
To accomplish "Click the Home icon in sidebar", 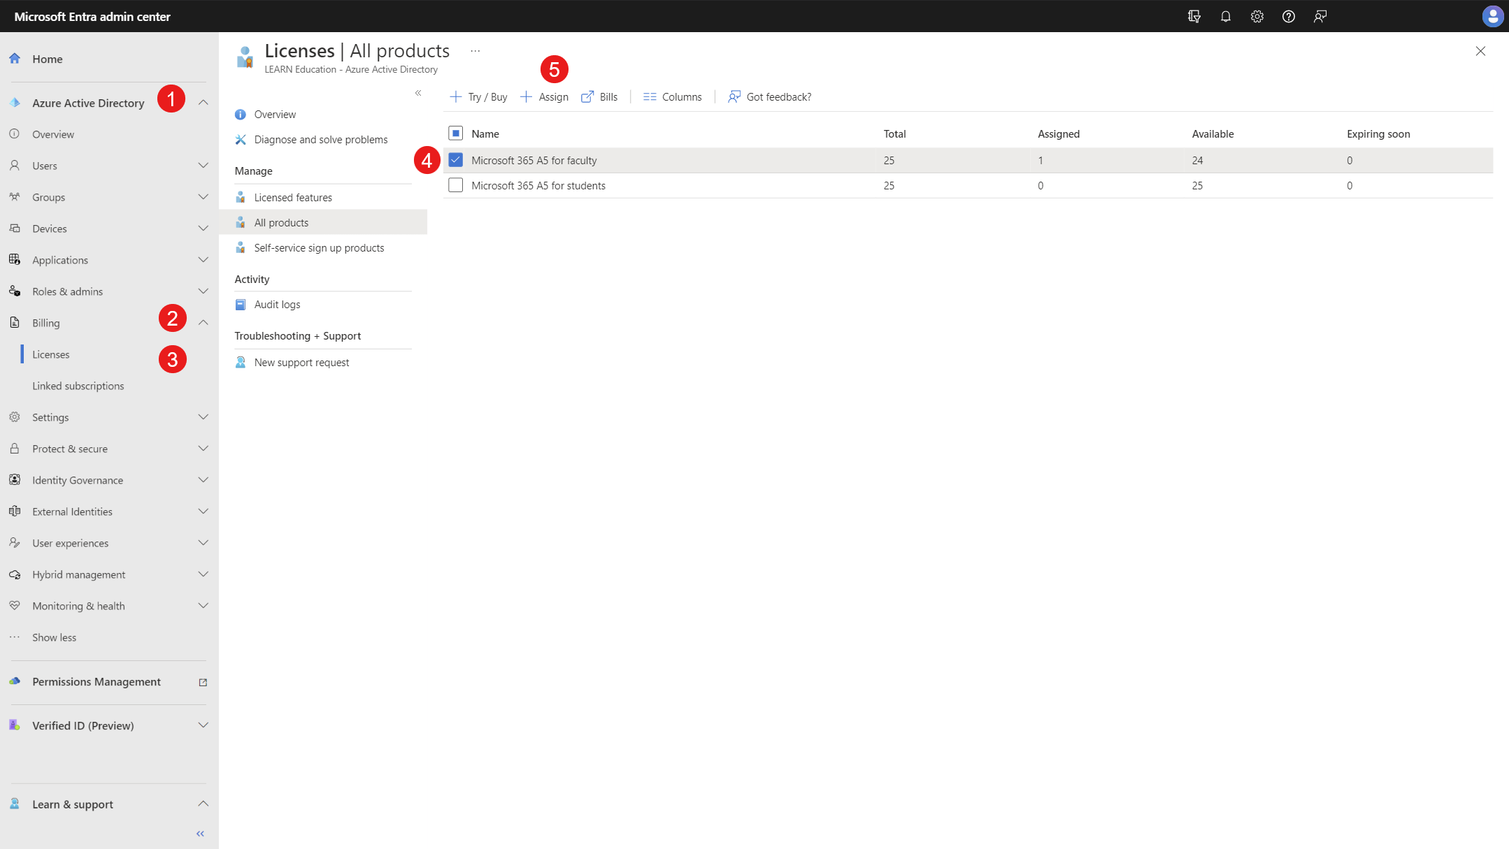I will click(15, 59).
